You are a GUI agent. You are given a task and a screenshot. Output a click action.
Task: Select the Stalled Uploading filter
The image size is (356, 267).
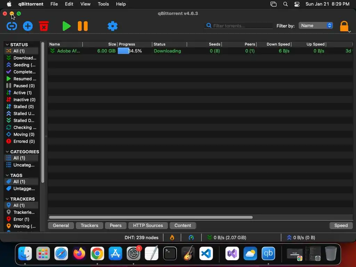[22, 114]
